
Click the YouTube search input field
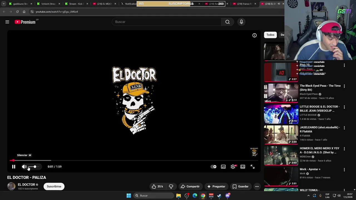tap(167, 22)
